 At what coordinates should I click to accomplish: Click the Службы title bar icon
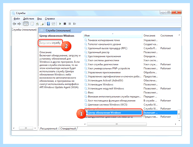point(13,13)
